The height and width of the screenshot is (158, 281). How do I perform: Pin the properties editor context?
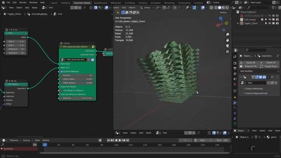pos(277,56)
